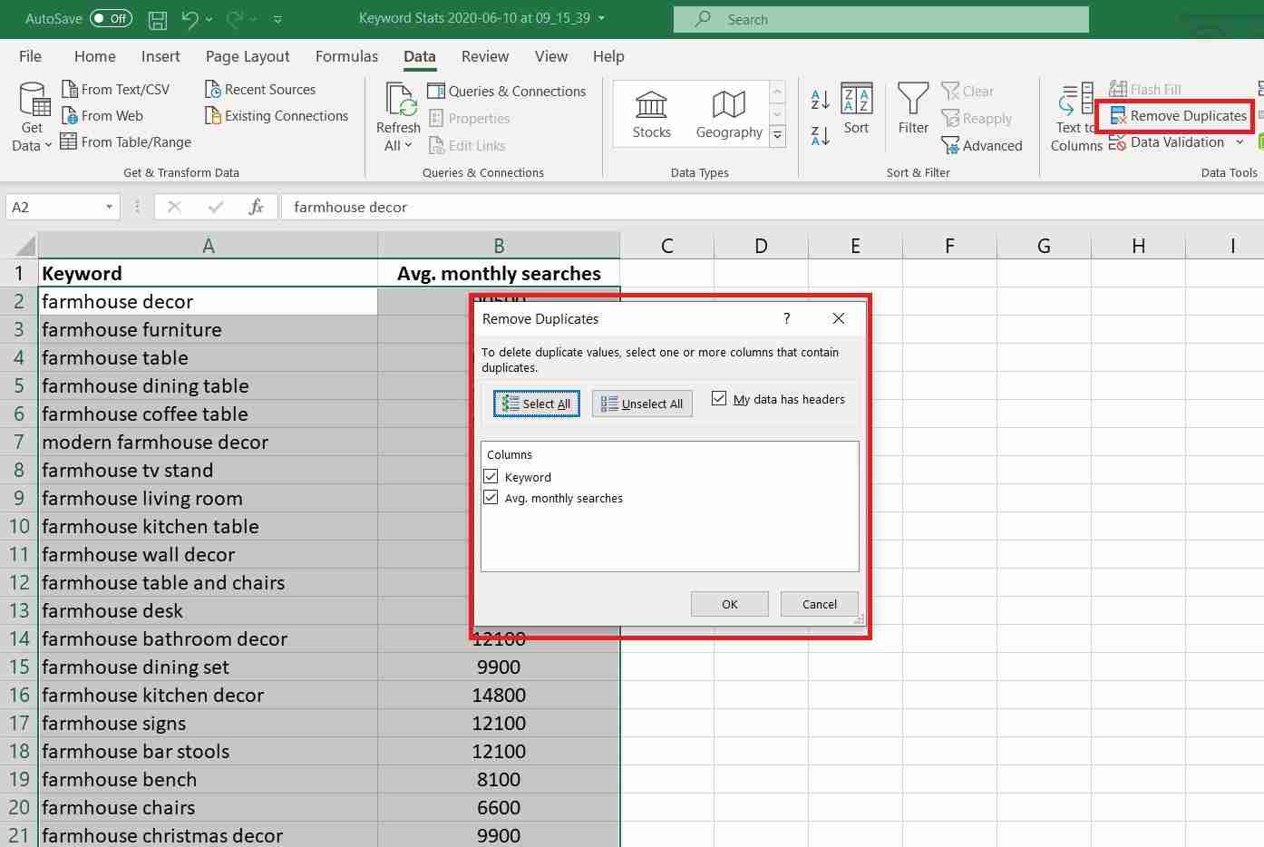Open the Get Data dropdown

coord(32,118)
